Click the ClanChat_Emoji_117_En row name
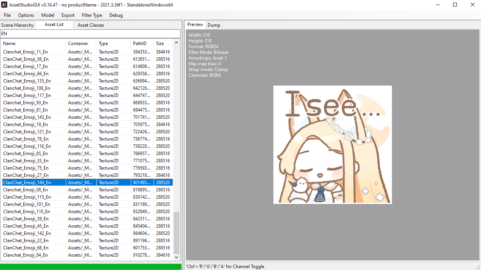This screenshot has height=270, width=481. tap(27, 95)
